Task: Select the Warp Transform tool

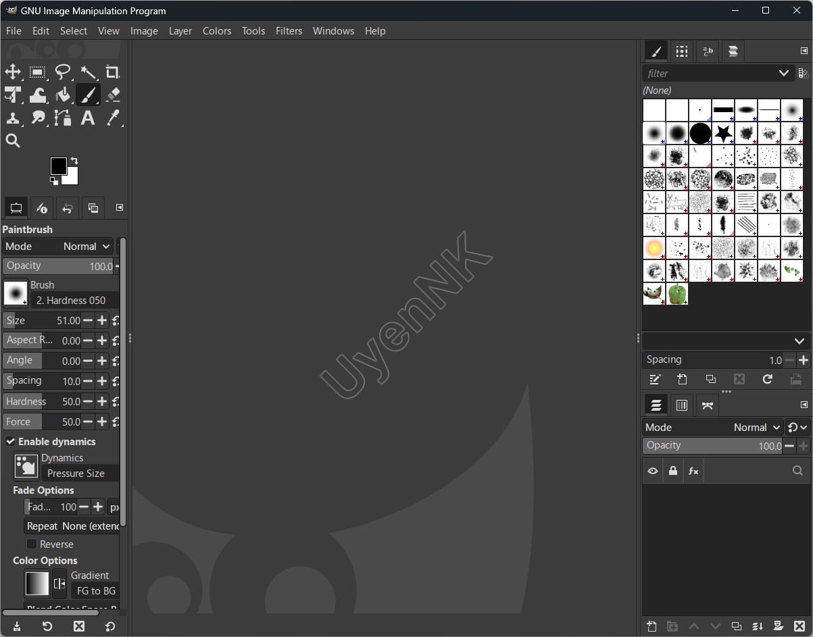Action: coord(38,95)
